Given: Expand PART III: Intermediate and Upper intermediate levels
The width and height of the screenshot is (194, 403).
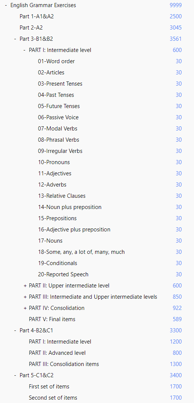Looking at the screenshot, I should [x=25, y=297].
